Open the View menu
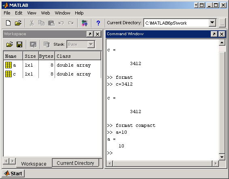Image resolution: width=229 pixels, height=179 pixels. pyautogui.click(x=32, y=13)
